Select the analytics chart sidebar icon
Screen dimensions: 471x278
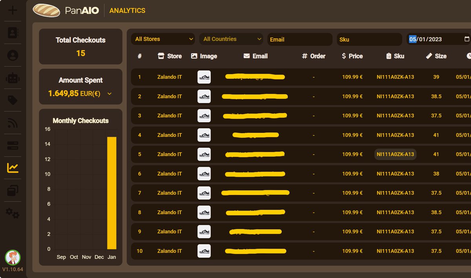13,168
